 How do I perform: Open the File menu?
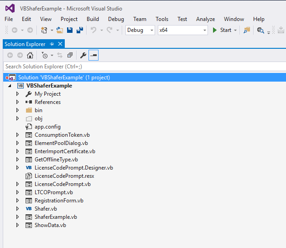click(x=9, y=19)
